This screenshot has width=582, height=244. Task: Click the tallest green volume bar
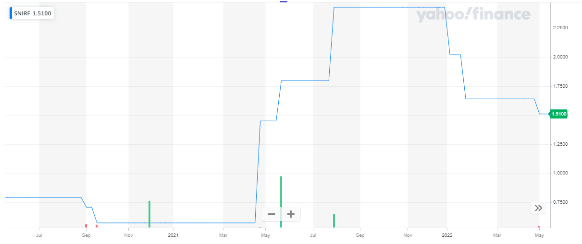pyautogui.click(x=281, y=201)
